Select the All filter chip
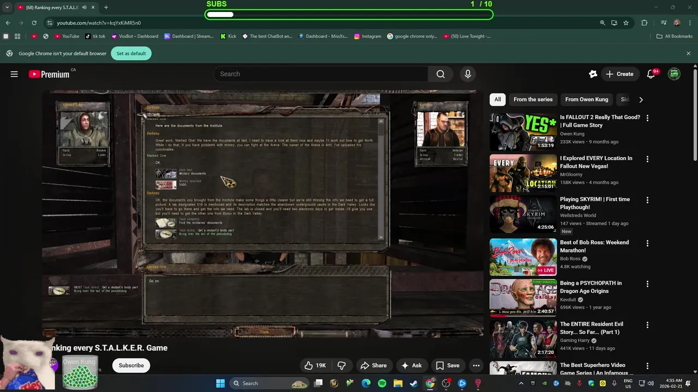Image resolution: width=698 pixels, height=392 pixels. tap(497, 100)
